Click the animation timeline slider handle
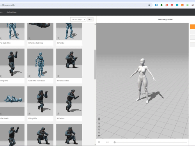Viewport: 195px width, 146px height. coord(115,142)
